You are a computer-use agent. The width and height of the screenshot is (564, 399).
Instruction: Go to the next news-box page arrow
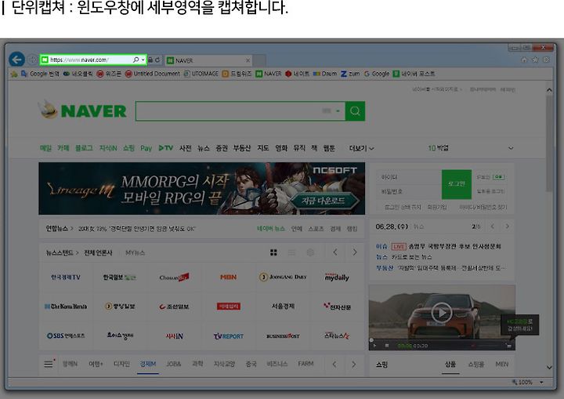507,227
